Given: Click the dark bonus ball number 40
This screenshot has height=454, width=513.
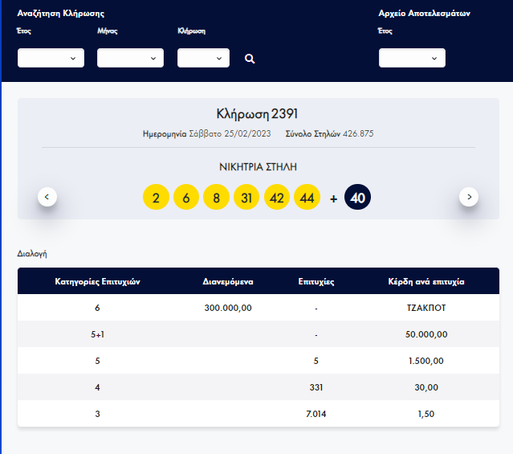Looking at the screenshot, I should 358,198.
